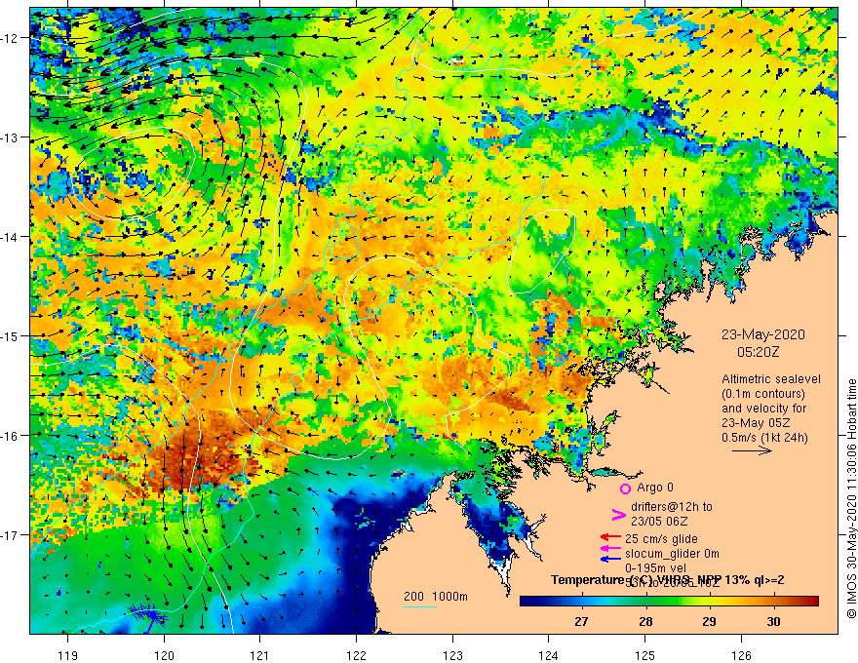Click the blue glider track near the bottom-left

[x=146, y=614]
